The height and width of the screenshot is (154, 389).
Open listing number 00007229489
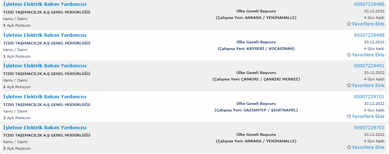(369, 35)
